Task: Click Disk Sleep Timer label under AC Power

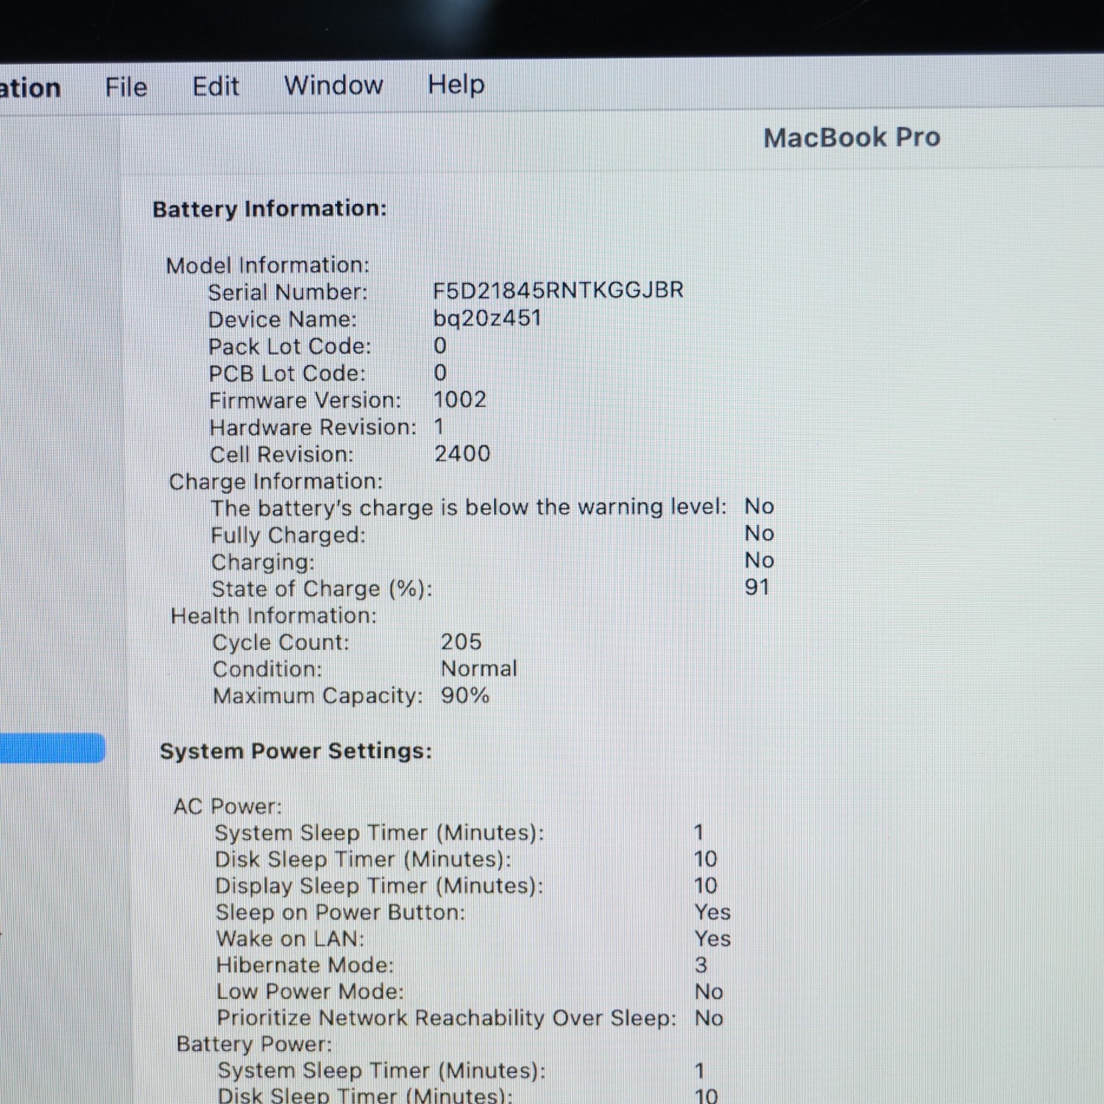Action: [364, 860]
